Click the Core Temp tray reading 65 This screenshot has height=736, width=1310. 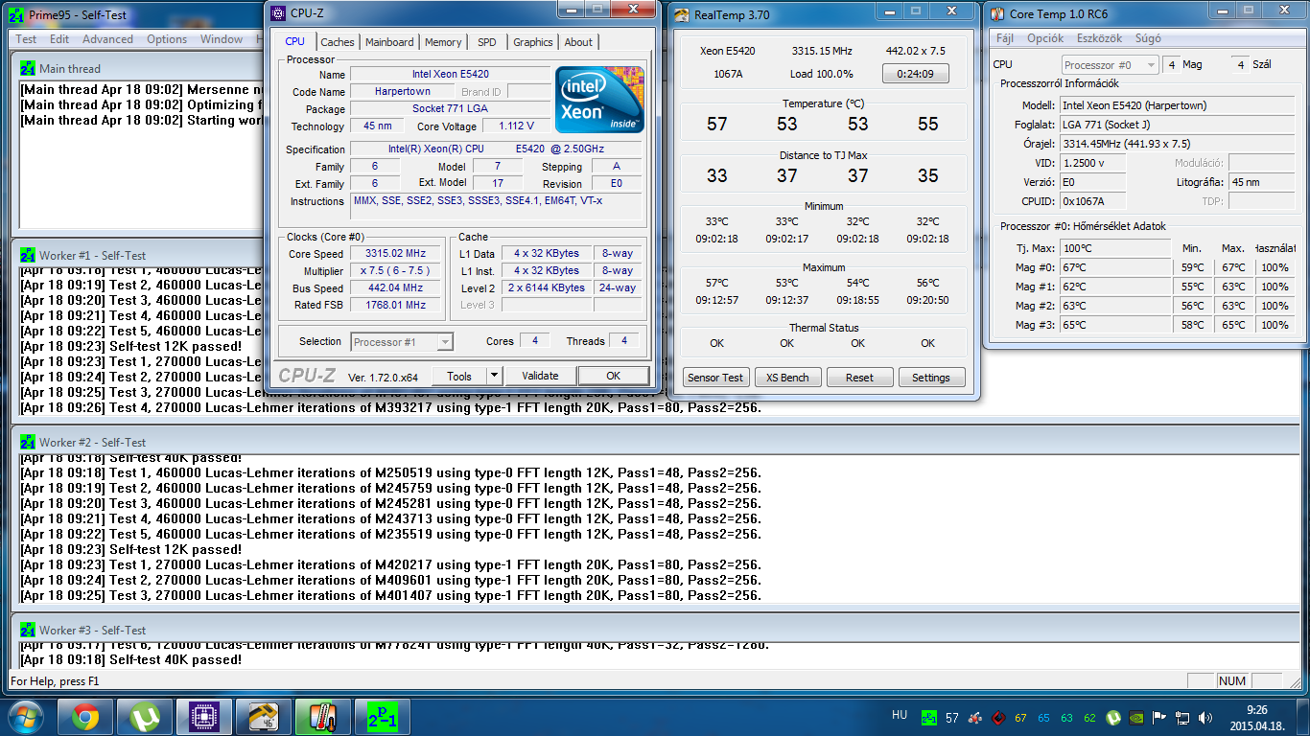pos(1043,717)
